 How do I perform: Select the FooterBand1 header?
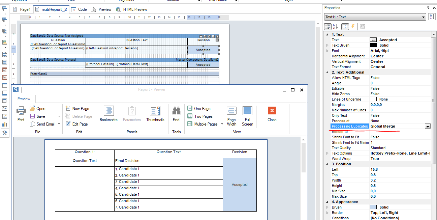pos(125,74)
